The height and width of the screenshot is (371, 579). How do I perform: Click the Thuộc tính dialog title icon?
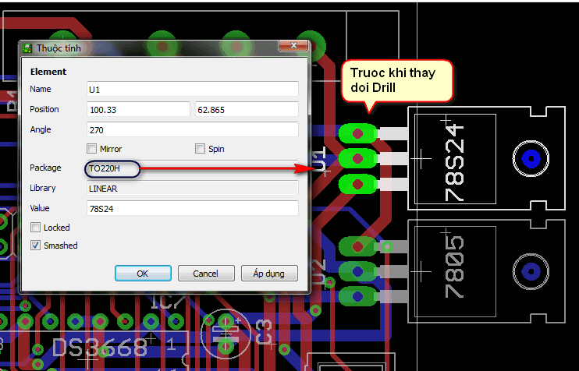[x=27, y=48]
